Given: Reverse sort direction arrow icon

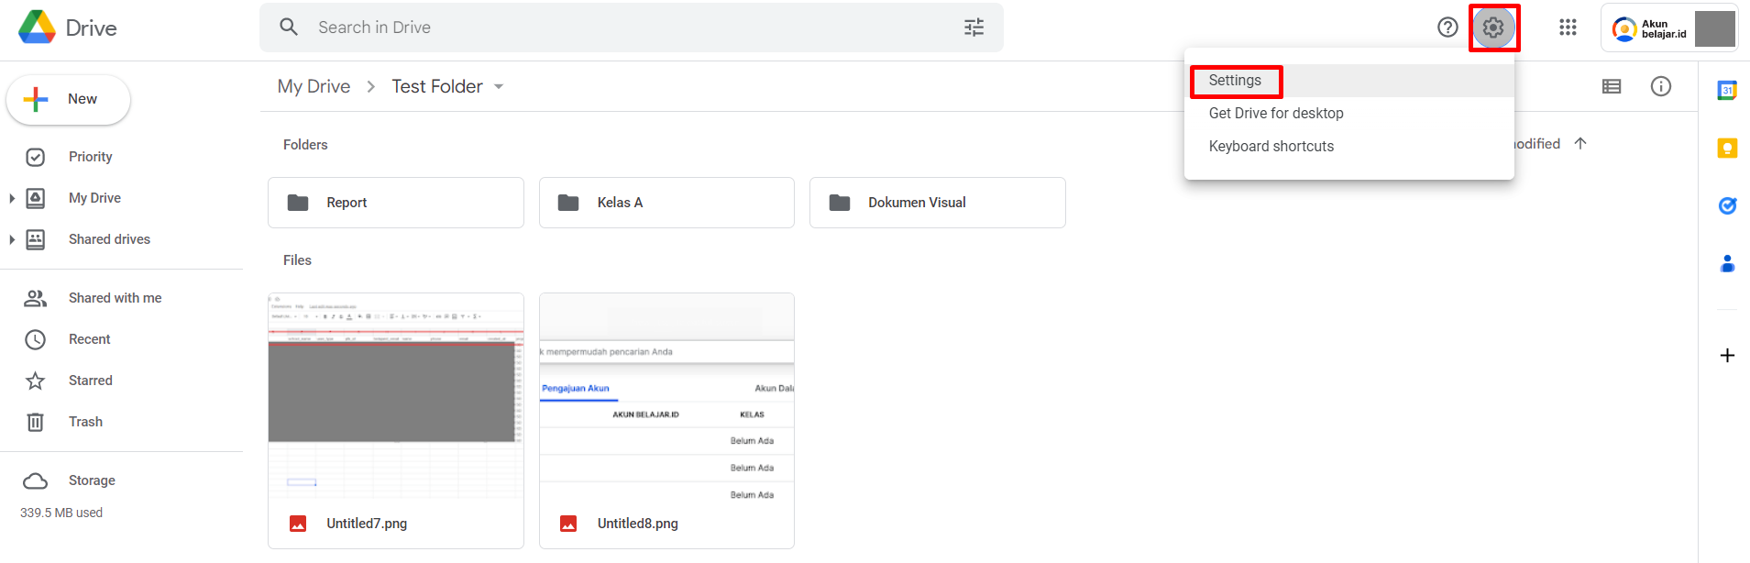Looking at the screenshot, I should (1580, 143).
